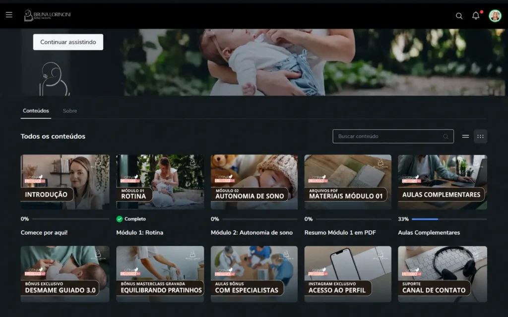
Task: Open the Canal de Contato thumbnail
Action: (x=443, y=274)
